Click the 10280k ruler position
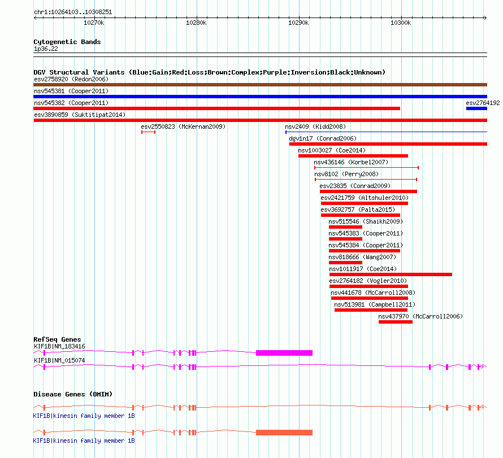The height and width of the screenshot is (458, 503). coord(196,23)
